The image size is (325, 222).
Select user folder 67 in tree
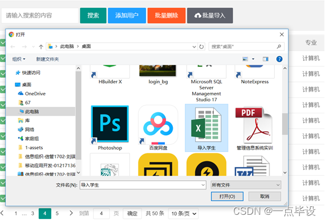[24, 103]
